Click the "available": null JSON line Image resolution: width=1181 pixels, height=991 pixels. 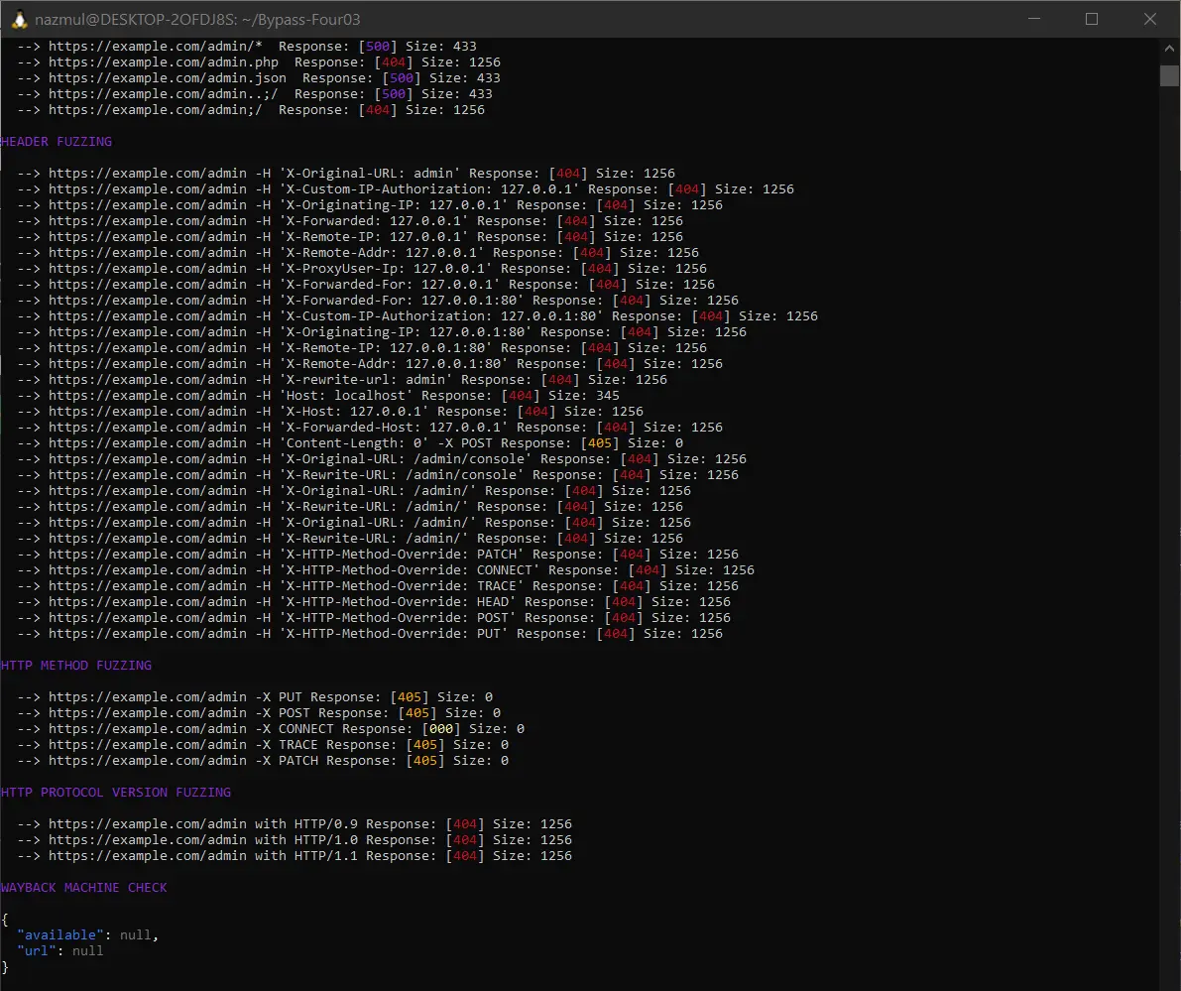point(88,935)
